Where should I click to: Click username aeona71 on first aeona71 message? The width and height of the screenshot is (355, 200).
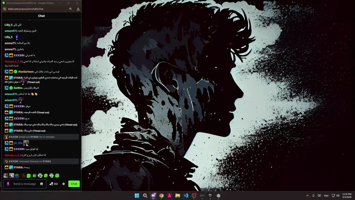pos(10,43)
